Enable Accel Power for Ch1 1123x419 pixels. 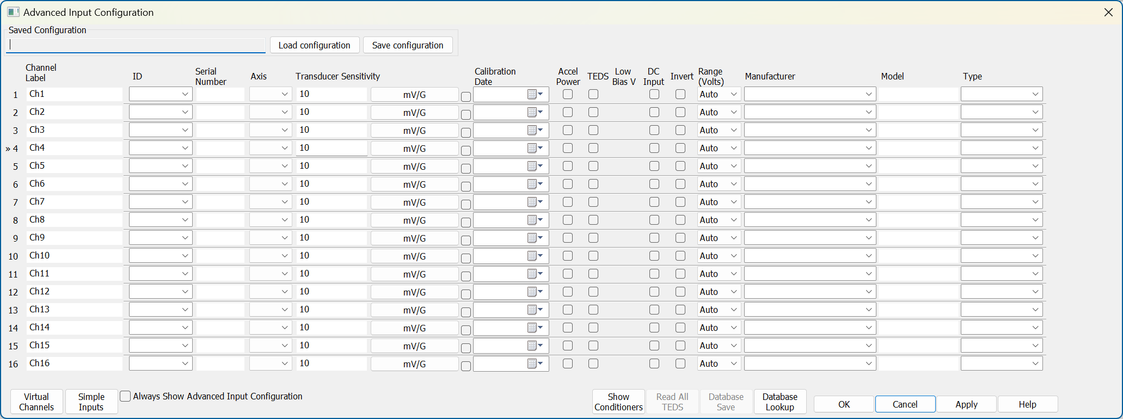pyautogui.click(x=568, y=94)
